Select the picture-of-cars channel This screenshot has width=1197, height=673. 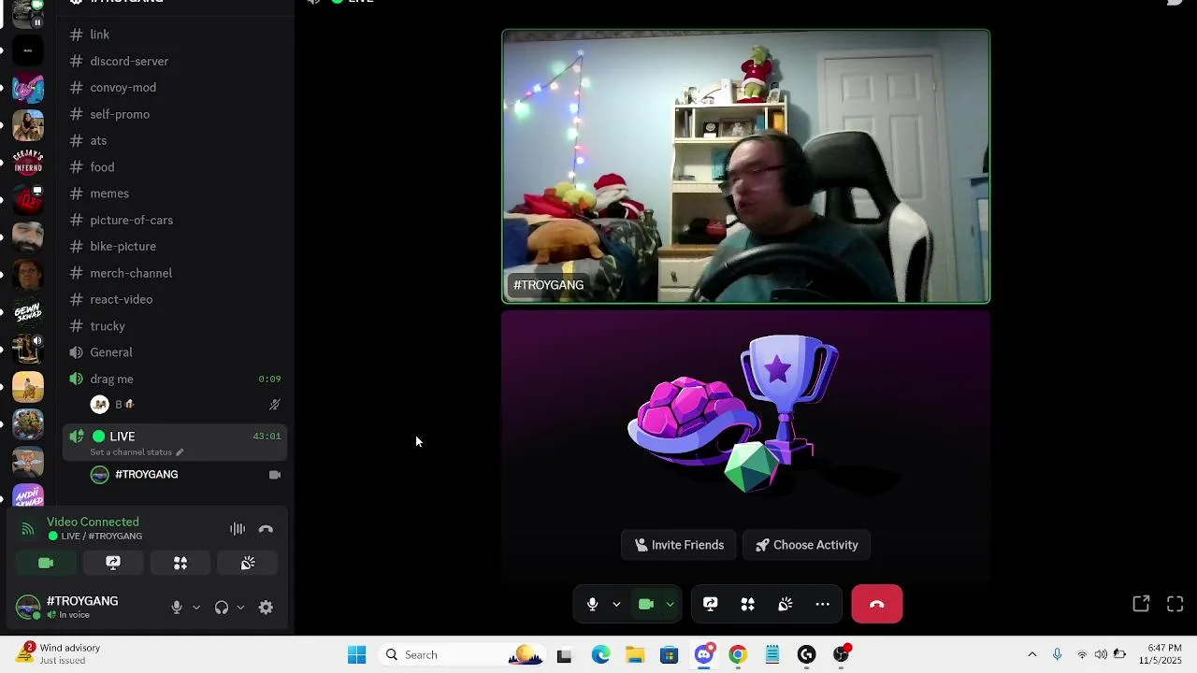tap(175, 220)
